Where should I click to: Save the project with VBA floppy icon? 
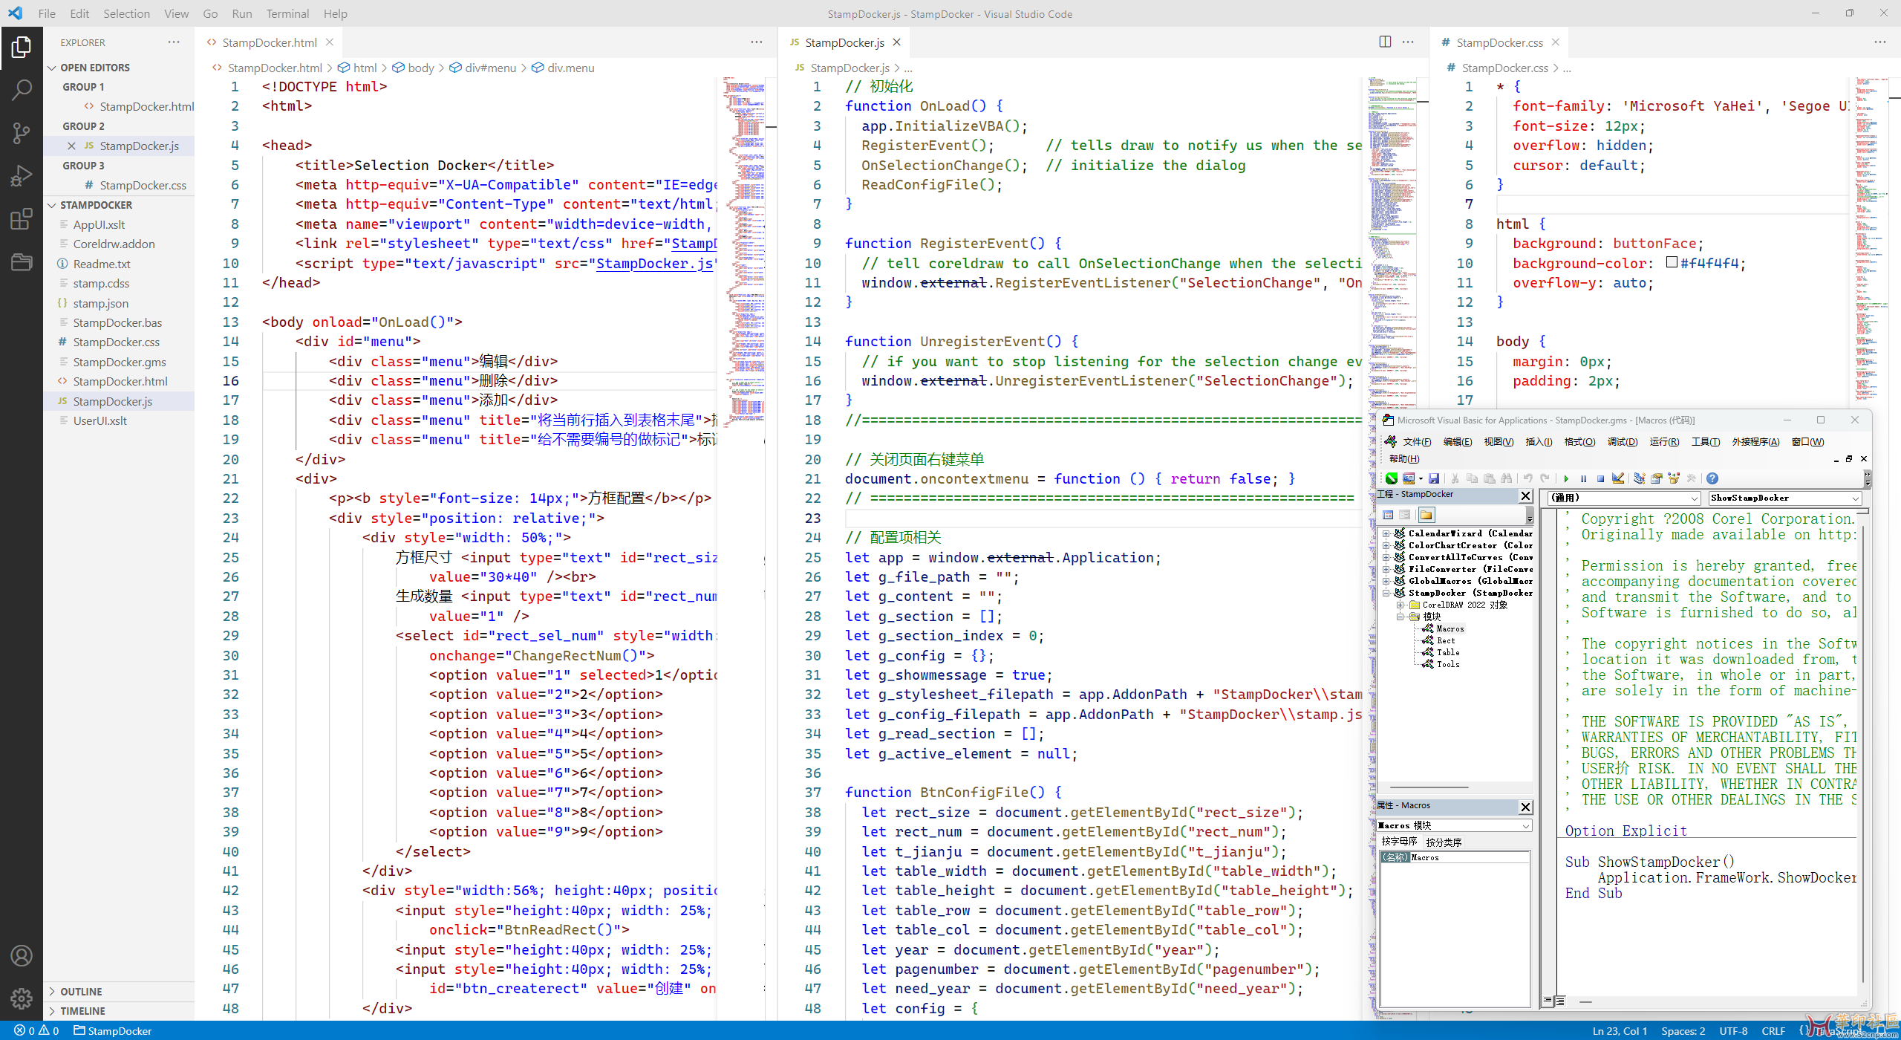[1434, 478]
